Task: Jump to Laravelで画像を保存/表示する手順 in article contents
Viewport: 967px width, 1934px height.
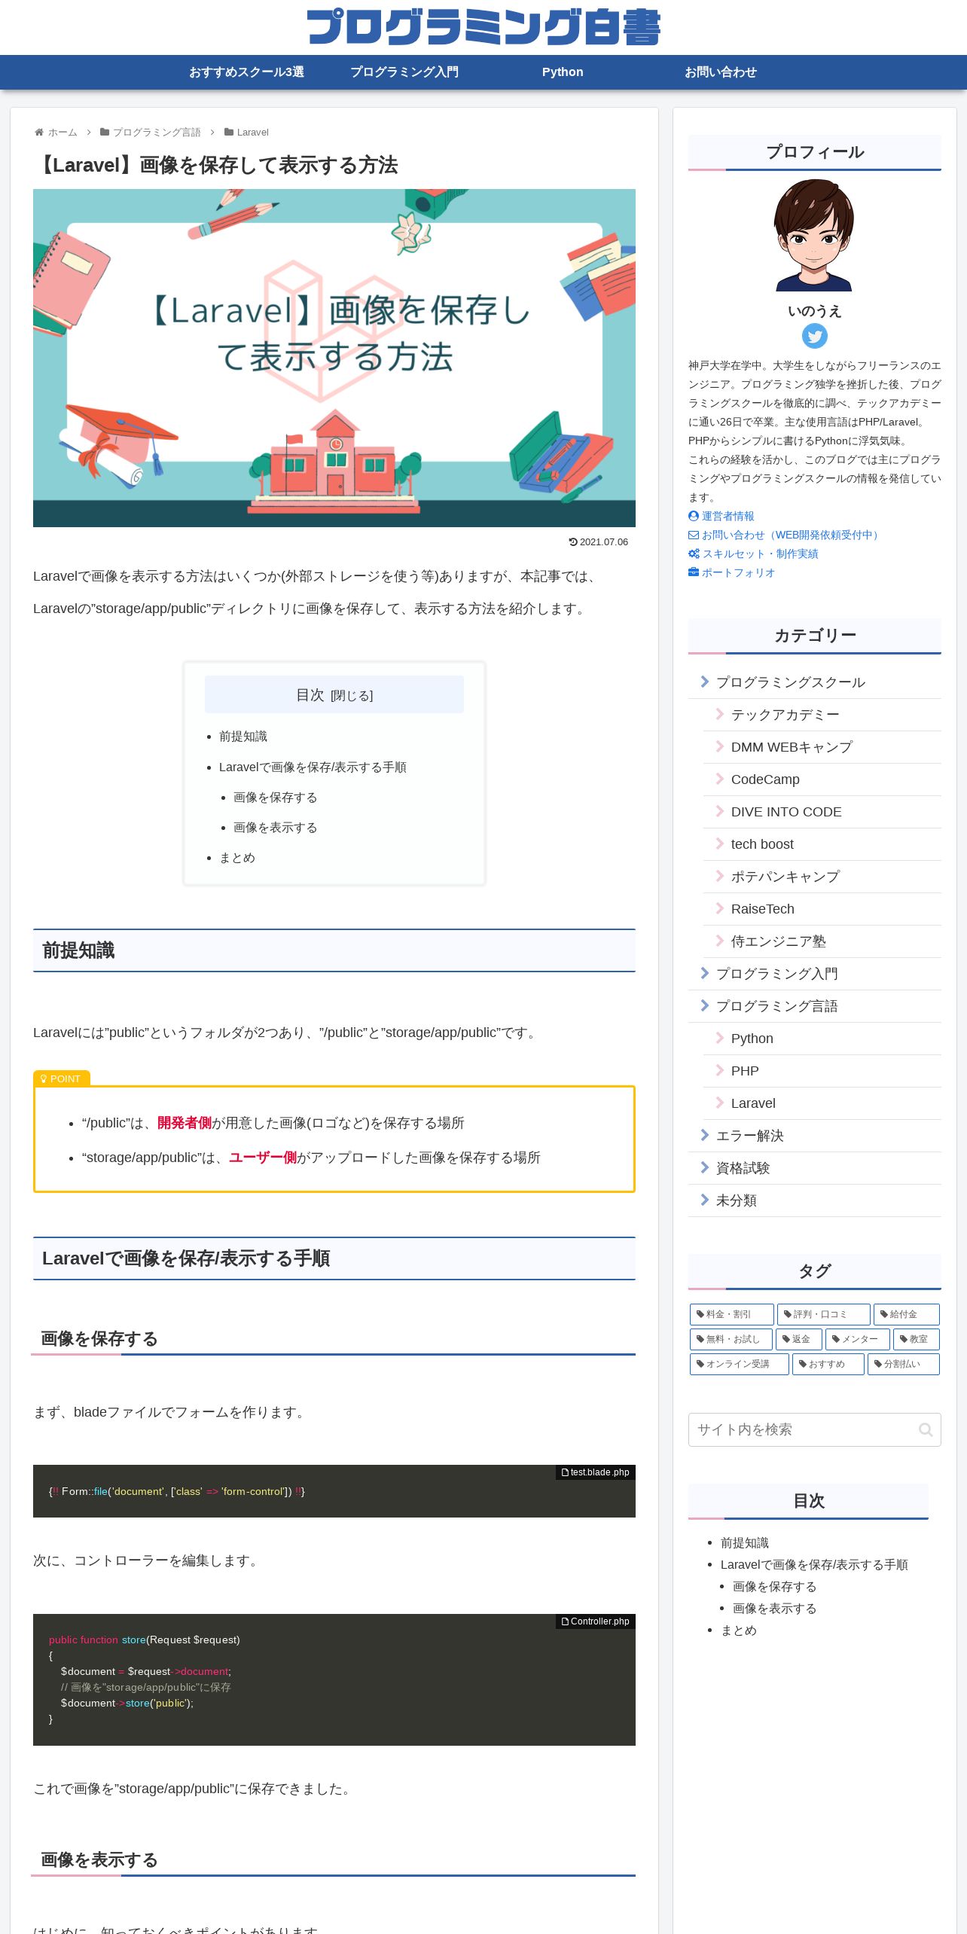Action: coord(313,767)
